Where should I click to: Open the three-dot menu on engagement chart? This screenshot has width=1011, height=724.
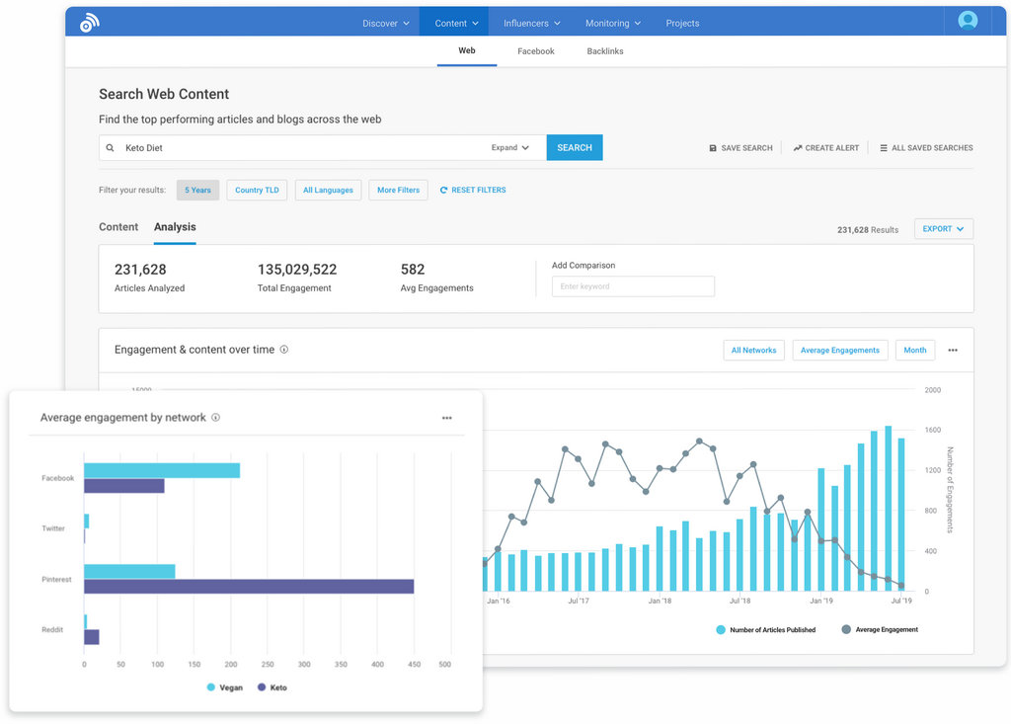click(x=953, y=351)
